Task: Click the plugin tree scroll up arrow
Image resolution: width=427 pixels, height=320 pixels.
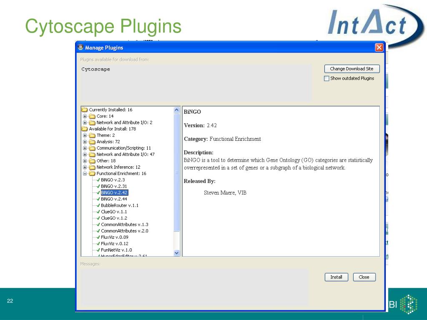Action: tap(176, 110)
